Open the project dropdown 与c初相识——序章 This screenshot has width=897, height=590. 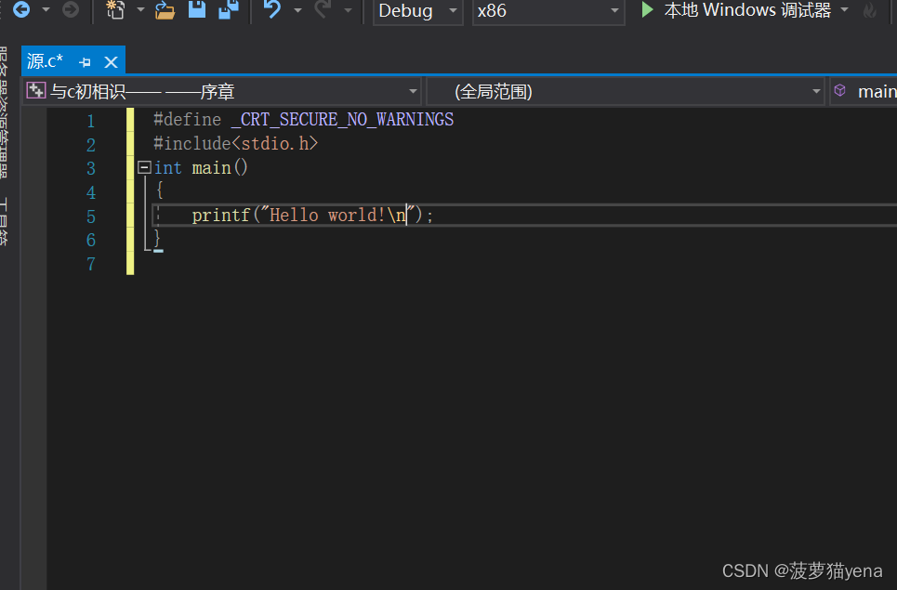click(222, 91)
